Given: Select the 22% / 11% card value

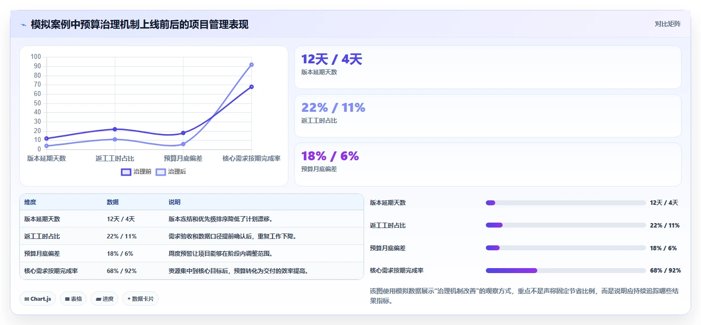Looking at the screenshot, I should pyautogui.click(x=333, y=107).
